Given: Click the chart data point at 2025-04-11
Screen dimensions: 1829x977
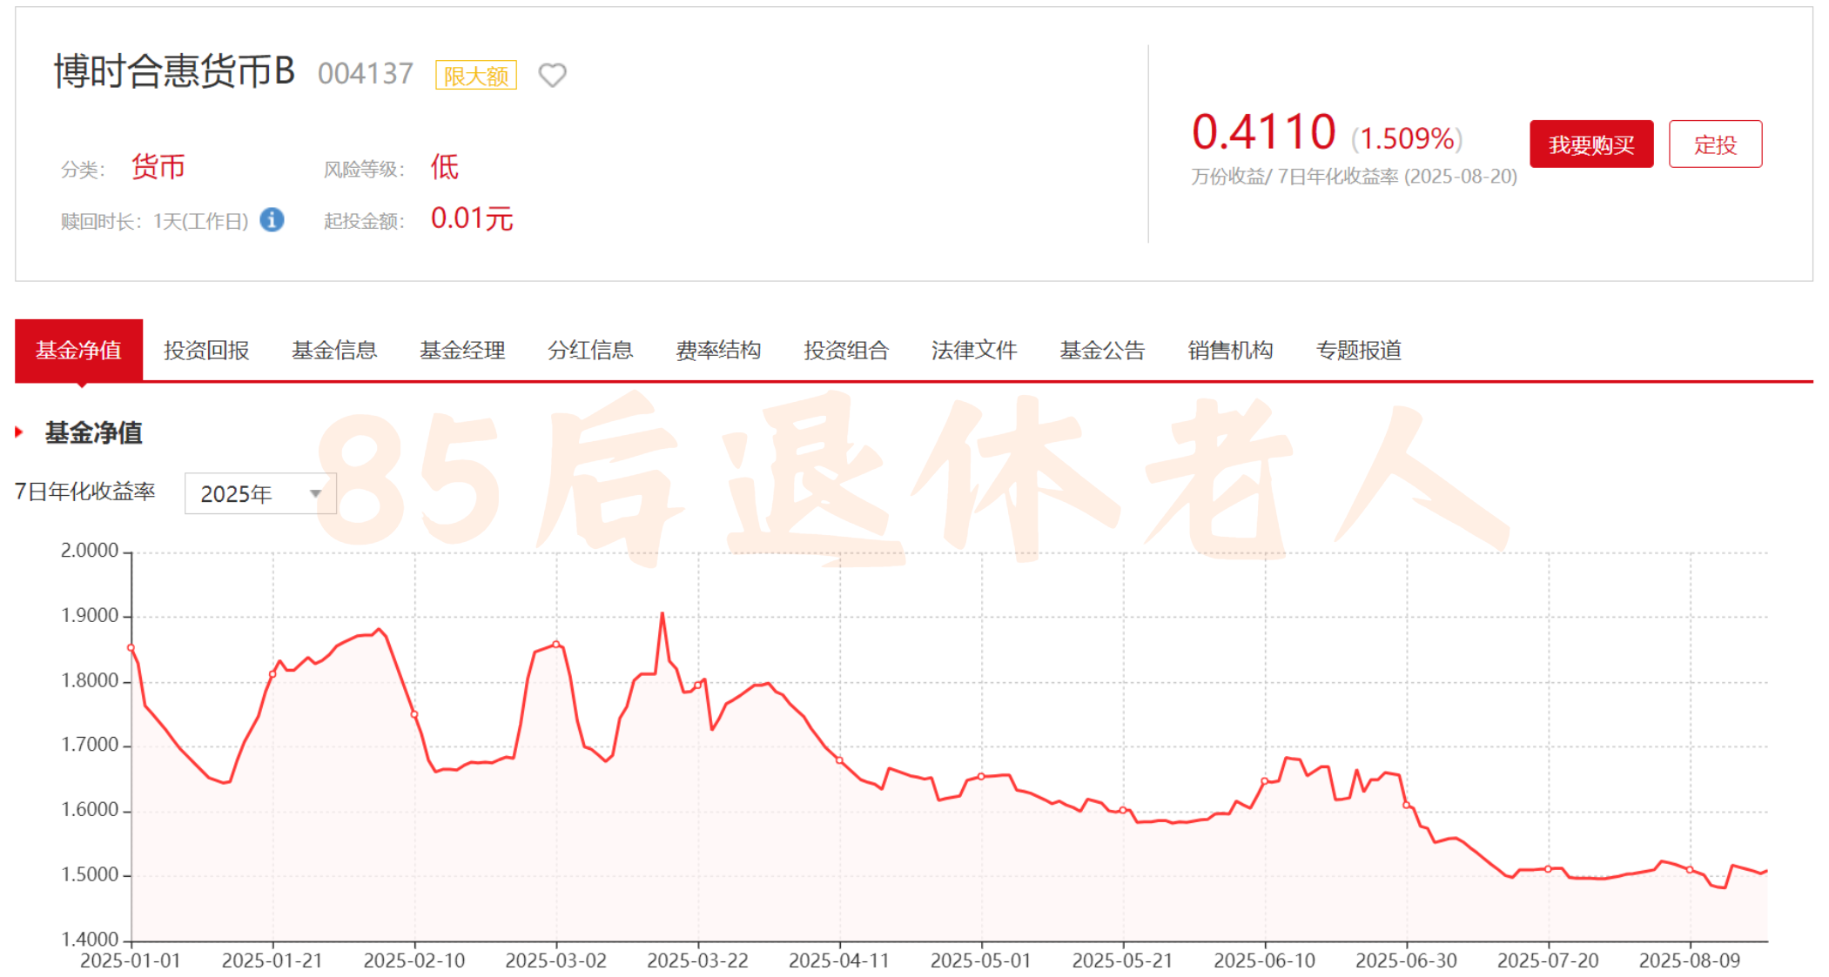Looking at the screenshot, I should [840, 760].
